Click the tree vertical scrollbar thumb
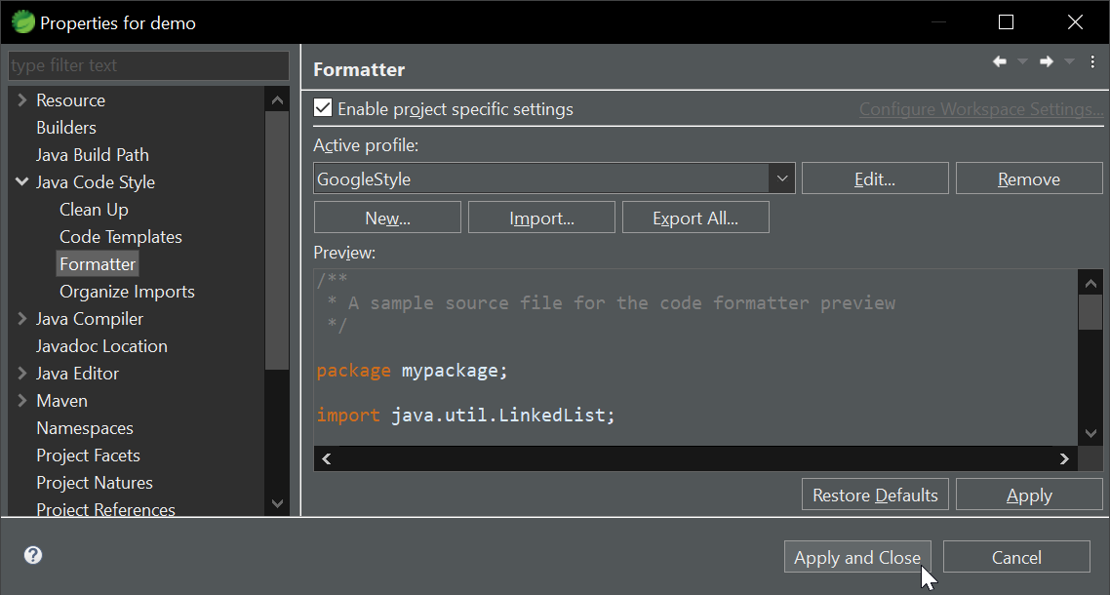Screen dimensions: 1110x595 277,241
